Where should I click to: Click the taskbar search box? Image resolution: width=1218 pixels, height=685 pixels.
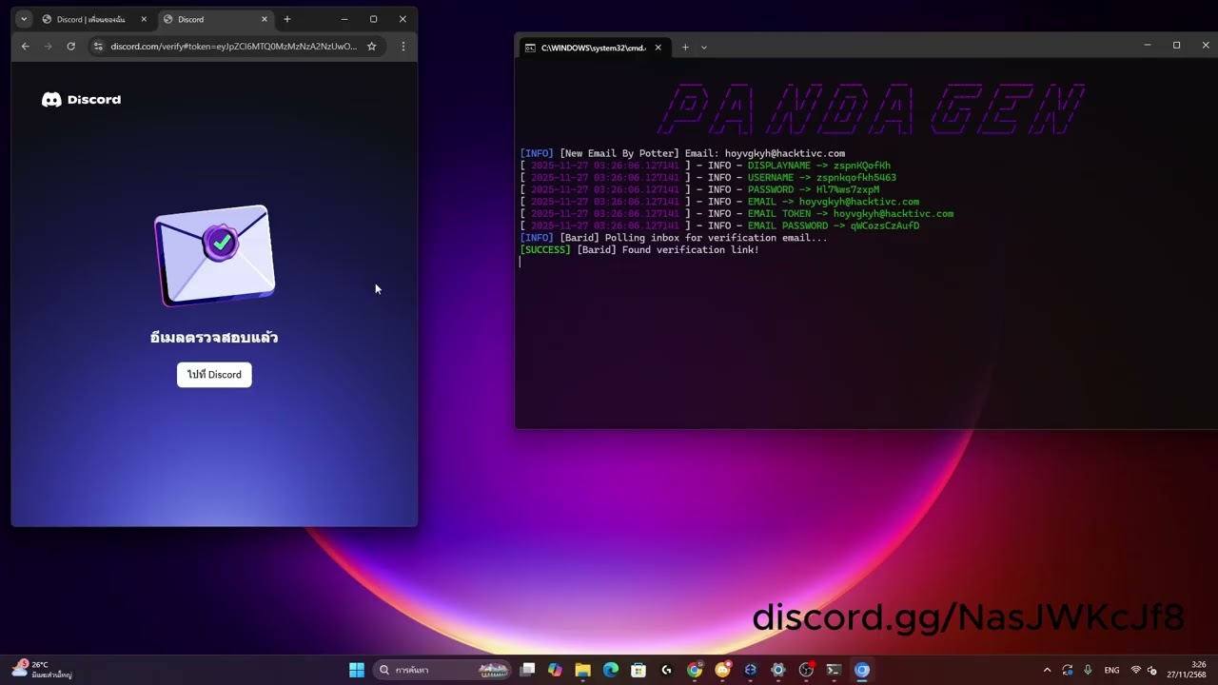[x=443, y=670]
